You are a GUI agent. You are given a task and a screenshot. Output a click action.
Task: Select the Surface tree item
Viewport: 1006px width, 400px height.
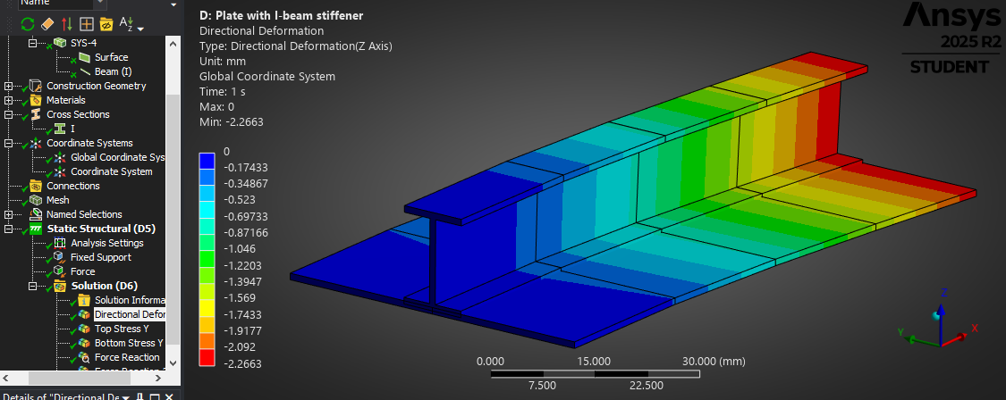(111, 57)
